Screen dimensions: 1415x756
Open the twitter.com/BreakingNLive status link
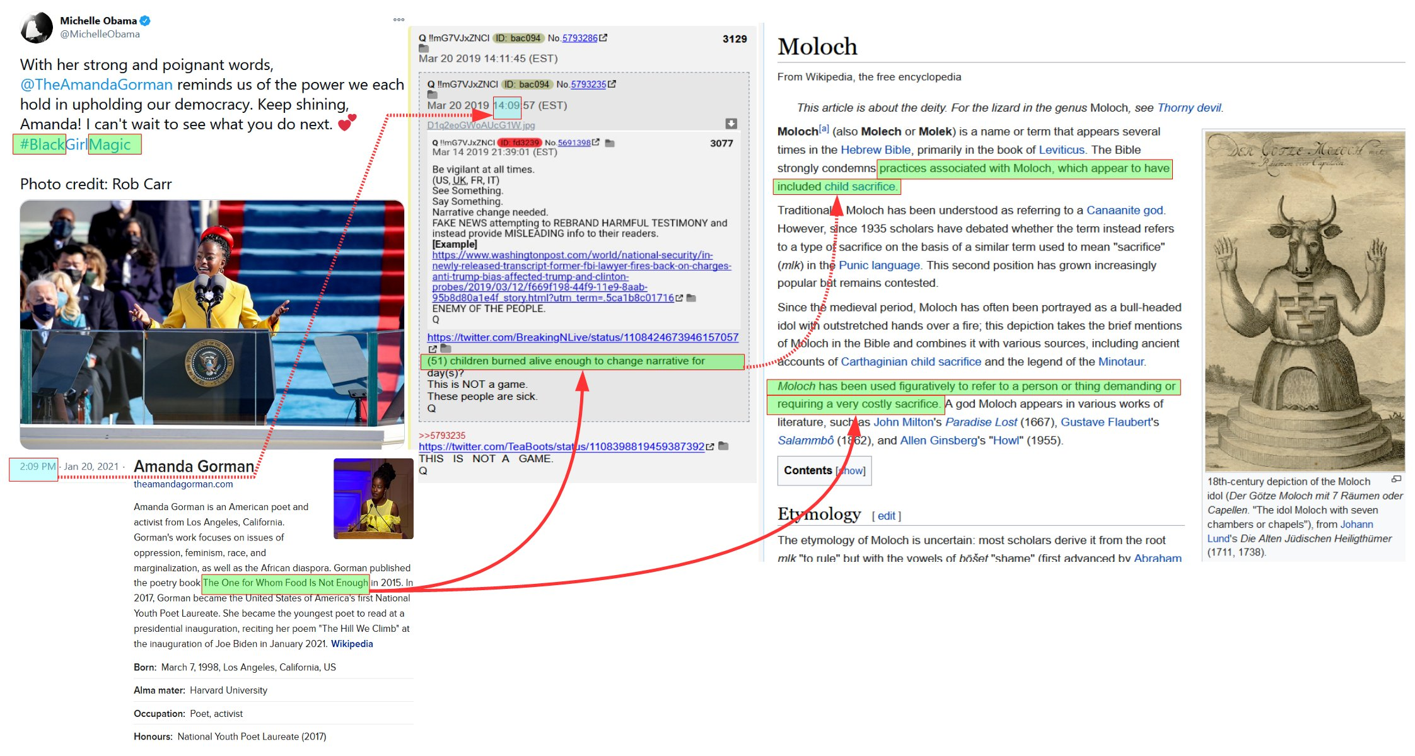583,337
